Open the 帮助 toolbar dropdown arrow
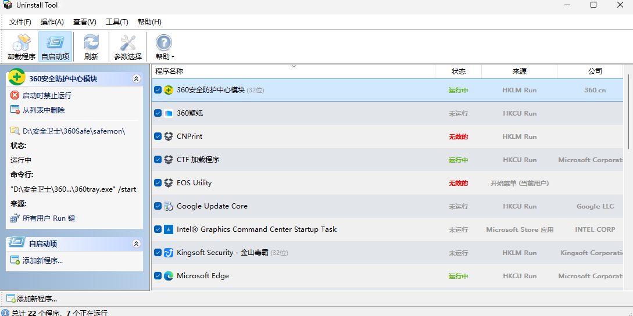Viewport: 633px width, 316px height. (173, 57)
